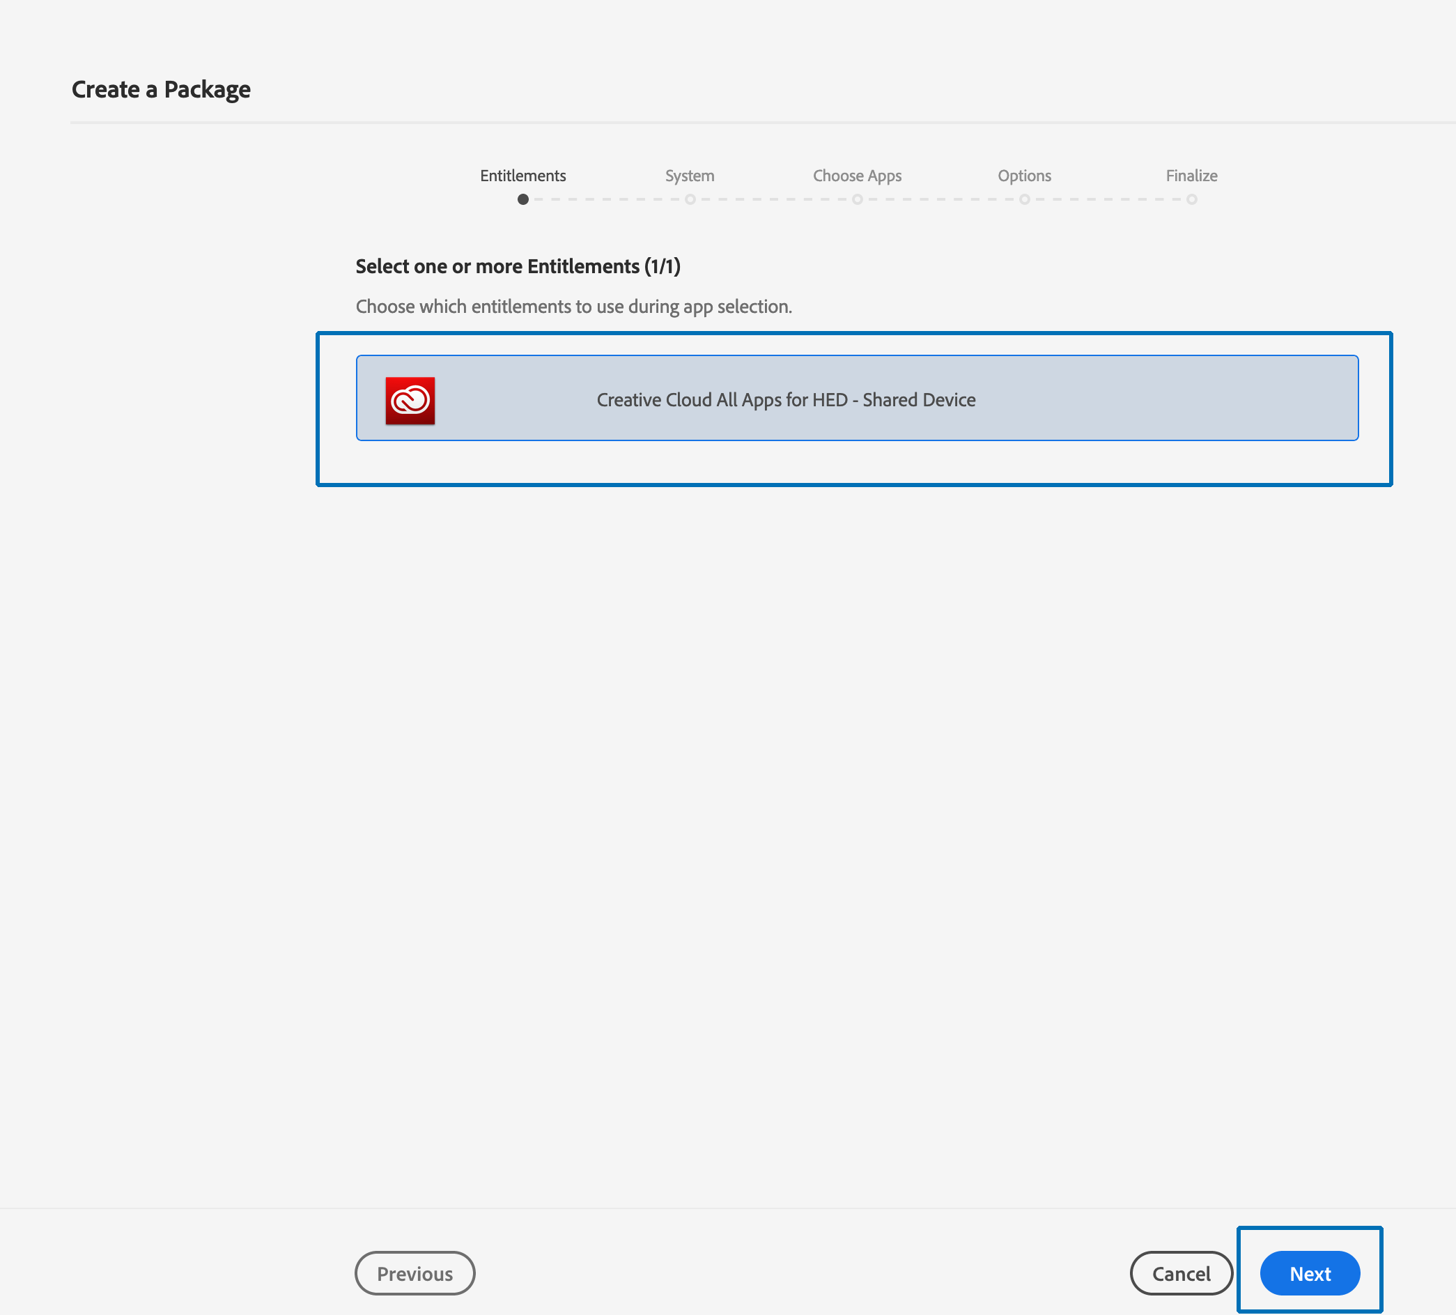Click the Creative Cloud red icon
The image size is (1456, 1315).
[x=410, y=400]
